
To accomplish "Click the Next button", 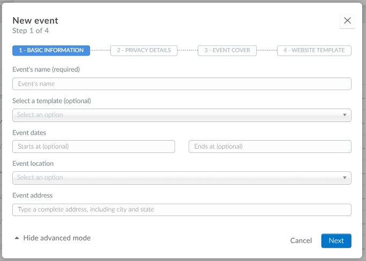I will click(x=336, y=241).
